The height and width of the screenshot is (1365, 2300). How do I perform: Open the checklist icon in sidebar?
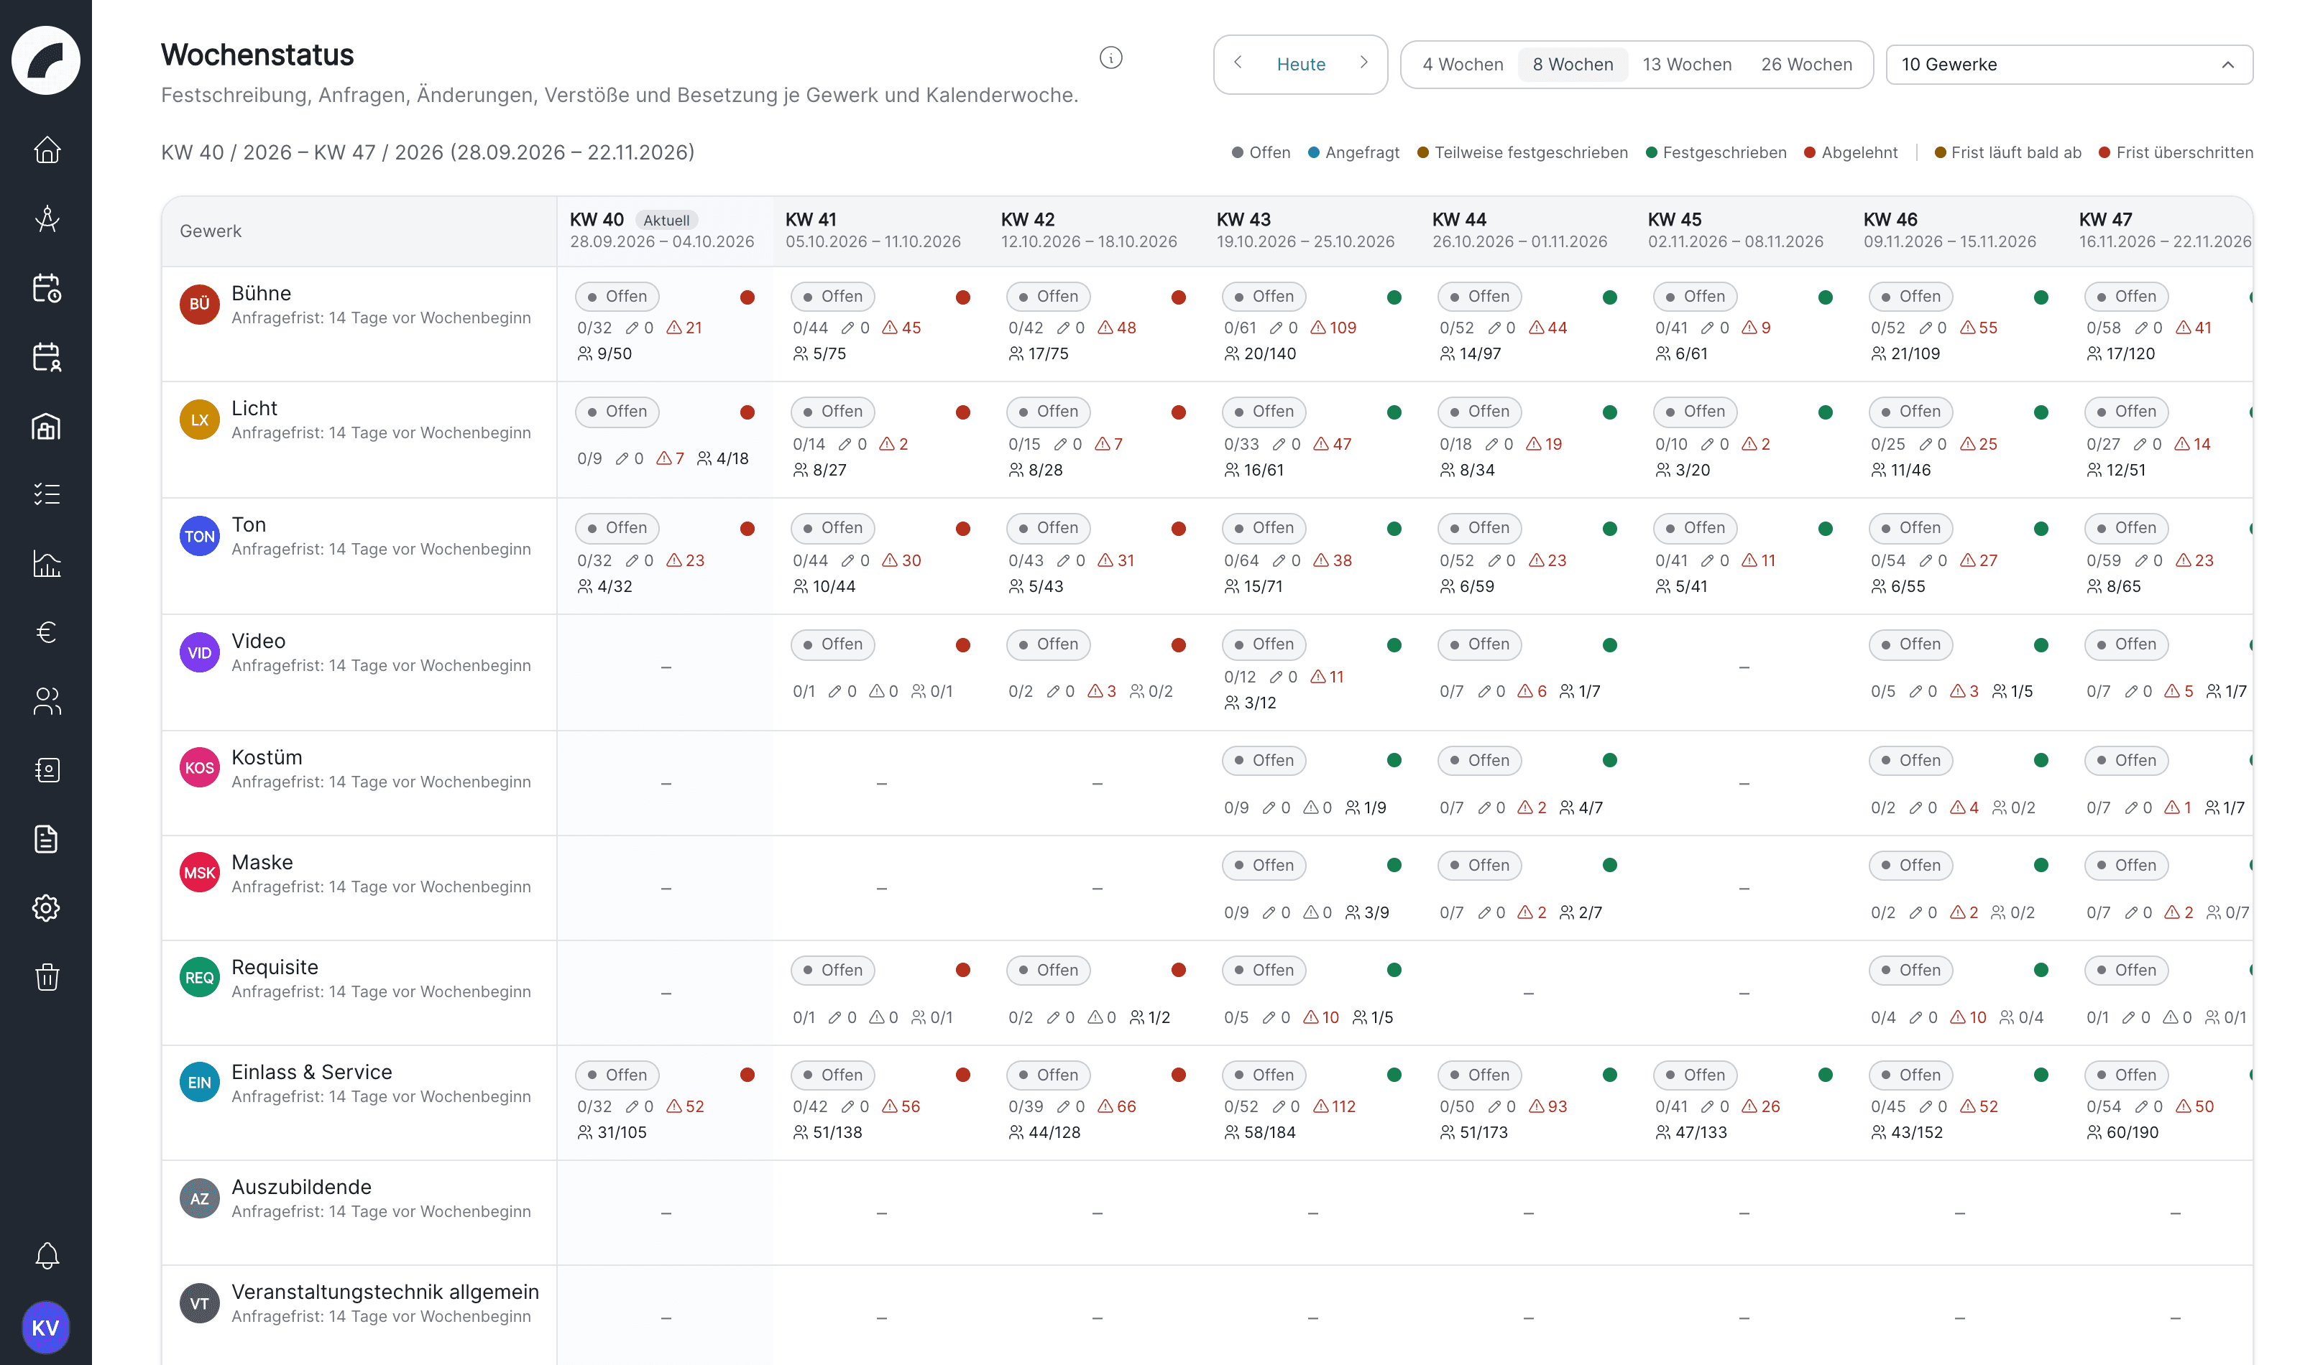[46, 494]
